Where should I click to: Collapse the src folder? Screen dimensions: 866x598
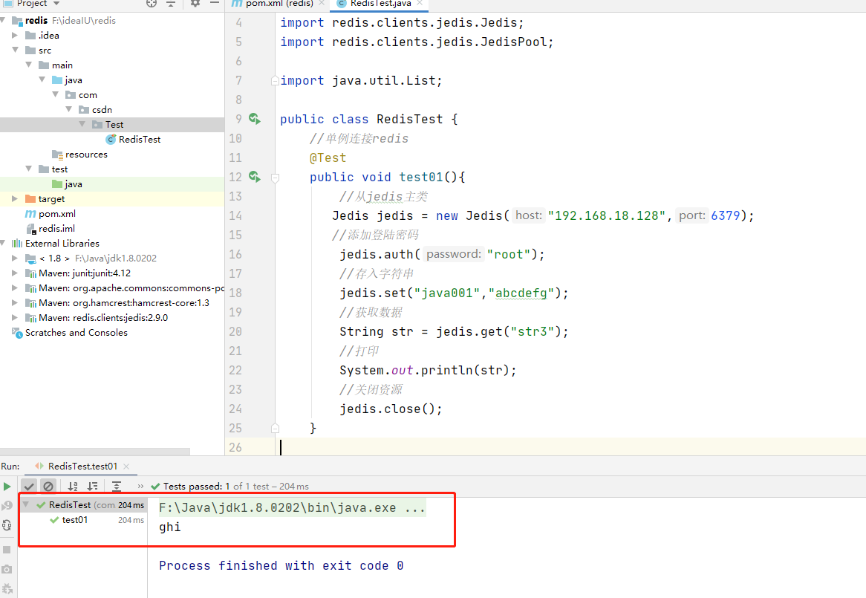point(15,51)
